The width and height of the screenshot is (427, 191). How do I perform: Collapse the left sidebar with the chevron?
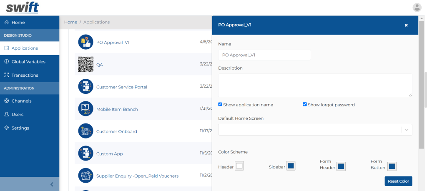[52, 184]
